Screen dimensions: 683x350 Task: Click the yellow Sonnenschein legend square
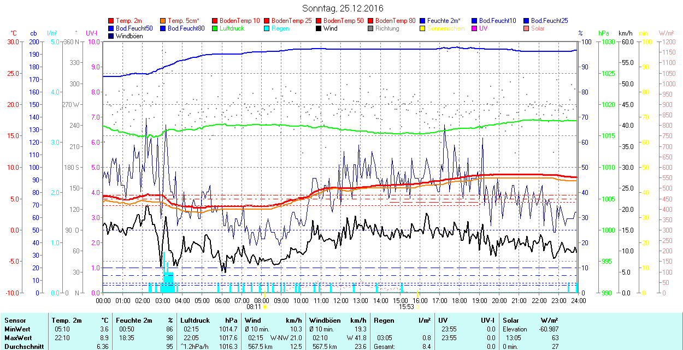coord(422,28)
